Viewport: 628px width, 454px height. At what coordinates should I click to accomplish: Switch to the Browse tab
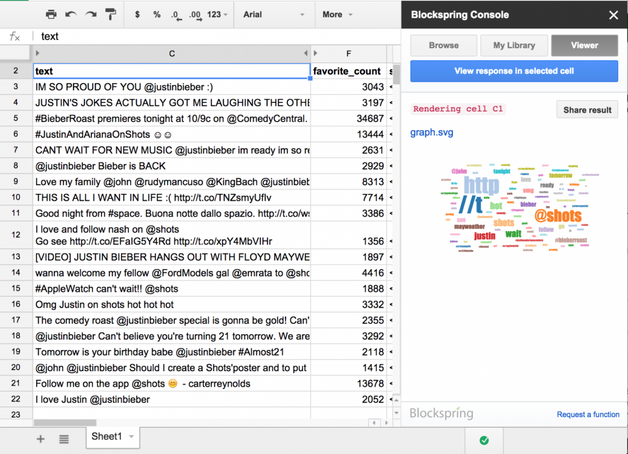pyautogui.click(x=443, y=45)
